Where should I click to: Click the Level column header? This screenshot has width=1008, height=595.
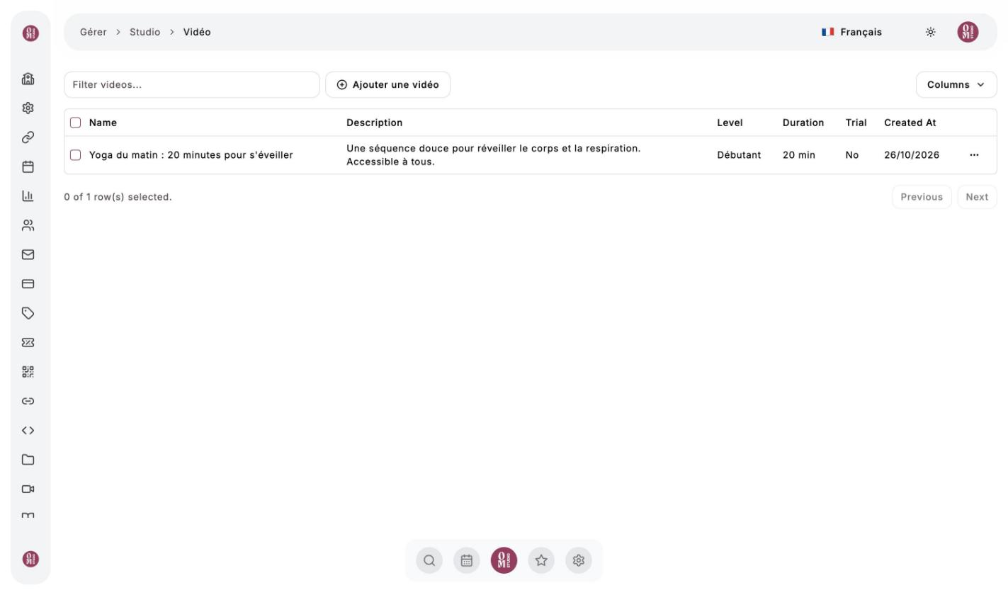click(730, 123)
